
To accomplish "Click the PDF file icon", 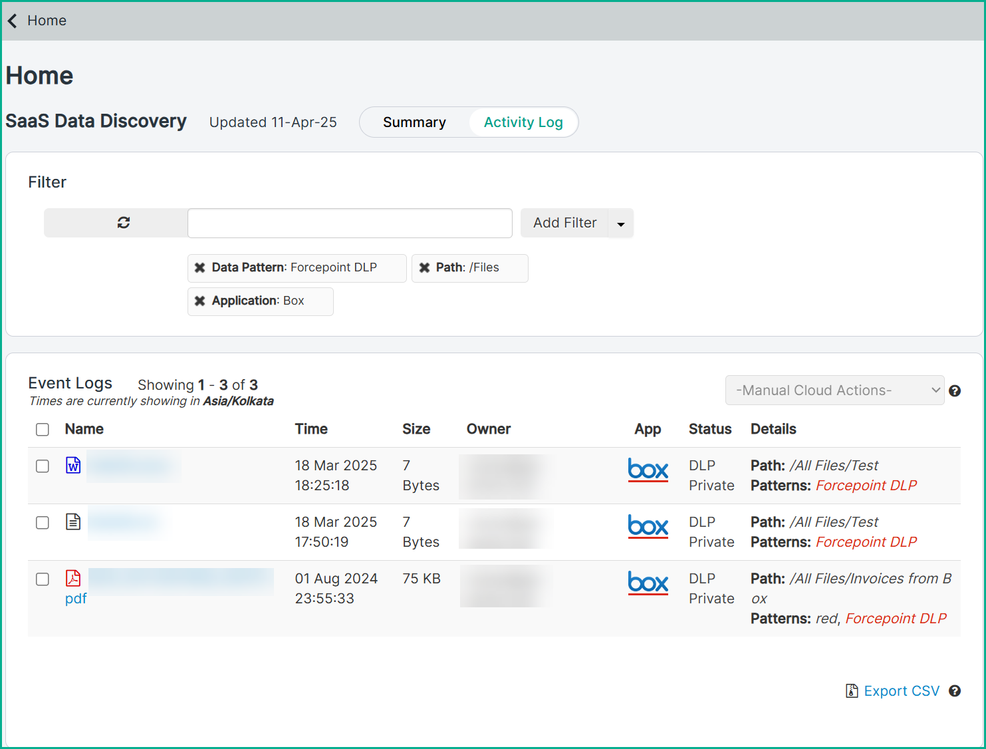I will (x=73, y=578).
